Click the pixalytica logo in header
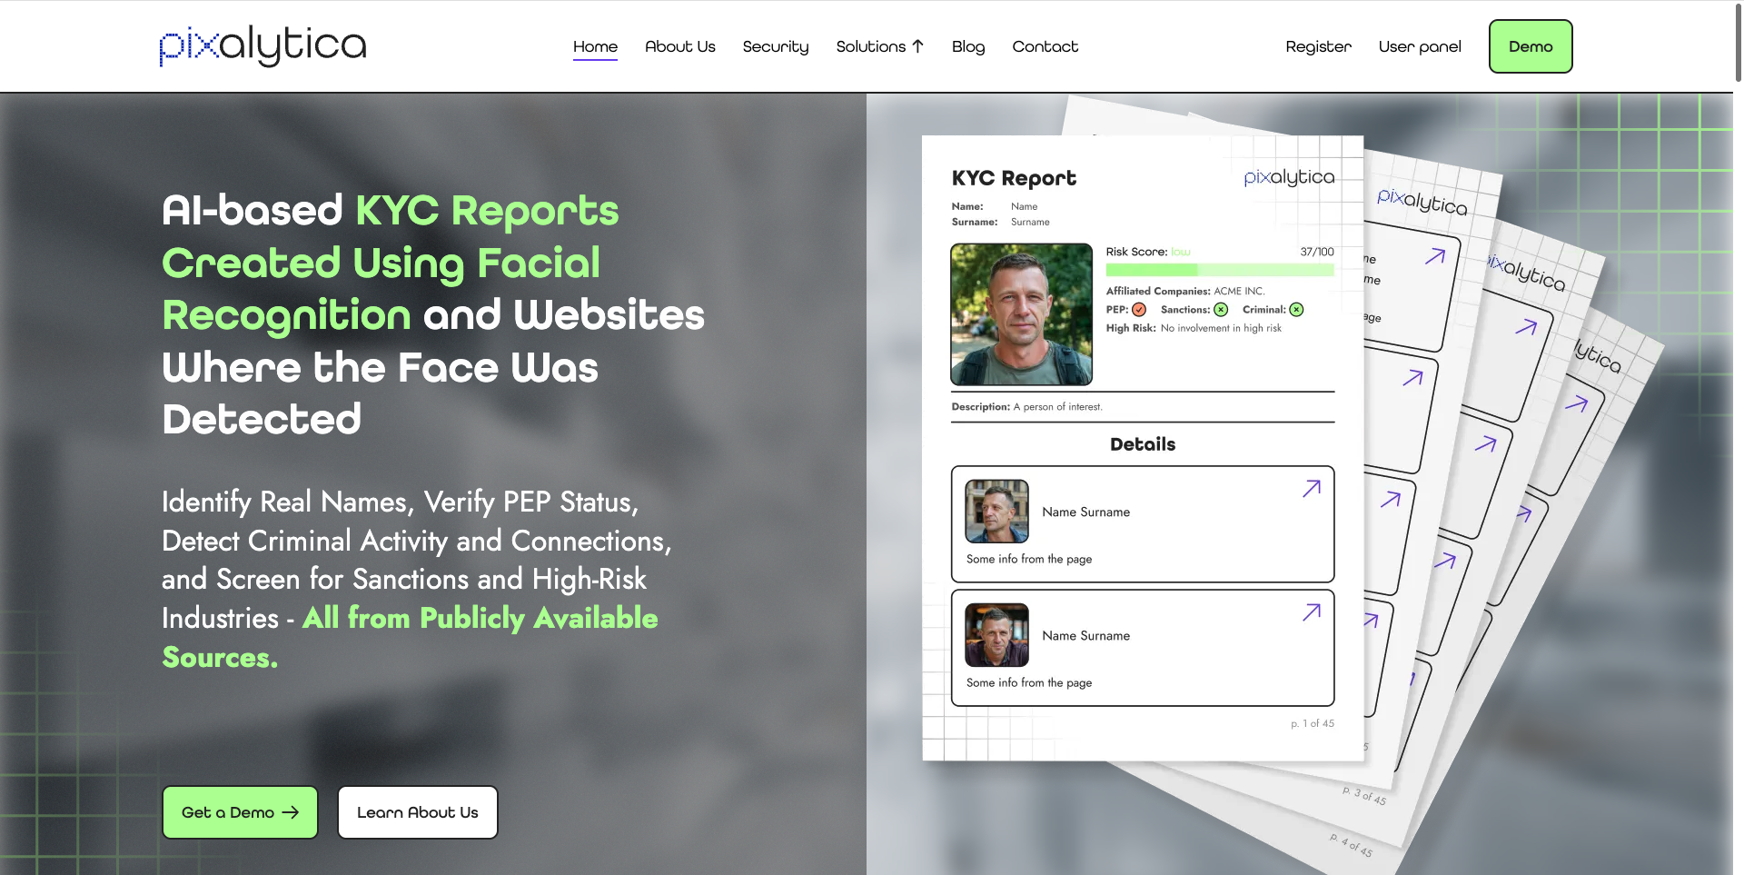Viewport: 1744px width, 875px height. (x=263, y=46)
